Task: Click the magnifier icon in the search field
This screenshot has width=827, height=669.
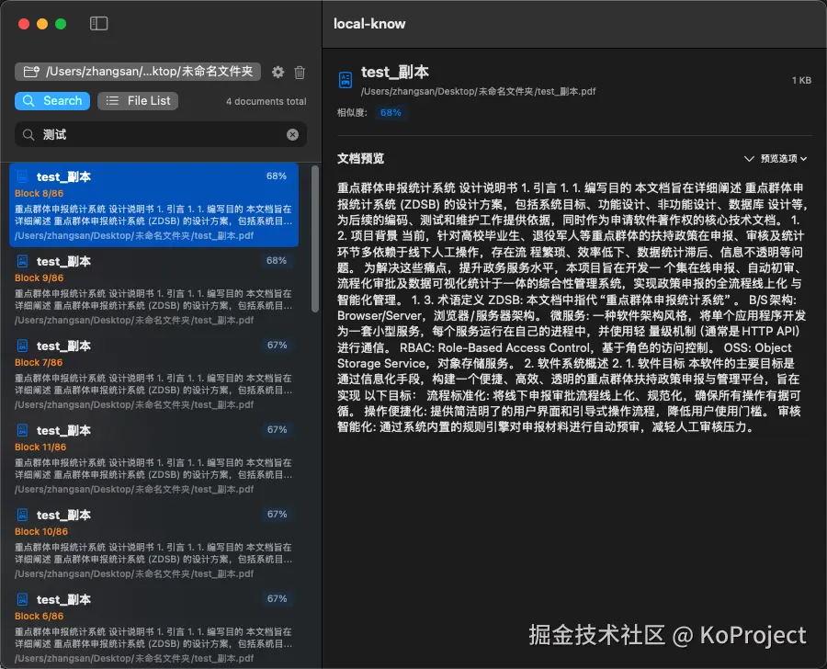Action: coord(28,134)
